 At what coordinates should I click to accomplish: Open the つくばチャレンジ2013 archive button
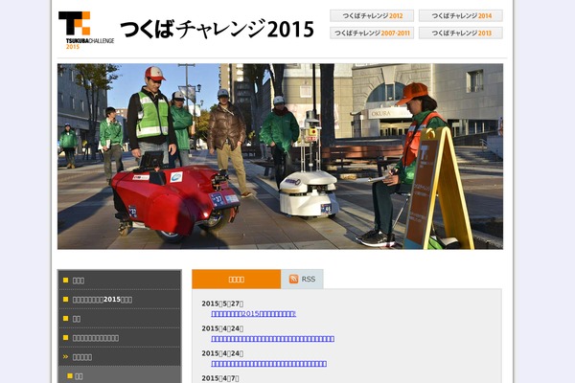pos(461,33)
